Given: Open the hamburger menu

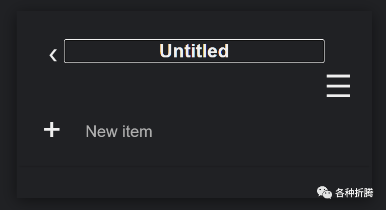Looking at the screenshot, I should [338, 86].
